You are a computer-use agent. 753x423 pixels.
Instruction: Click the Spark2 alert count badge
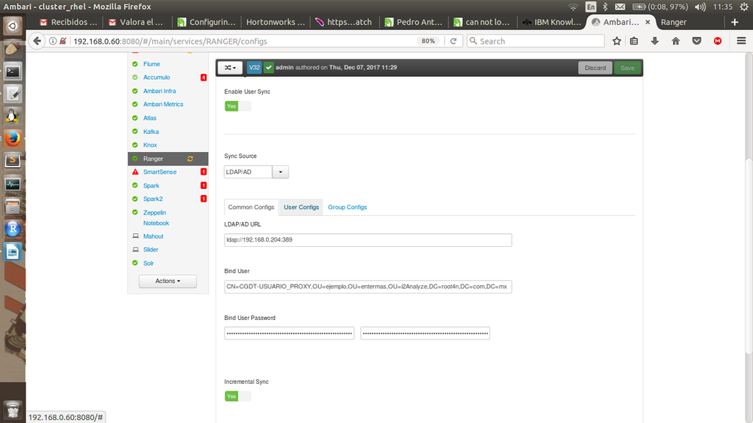point(204,199)
